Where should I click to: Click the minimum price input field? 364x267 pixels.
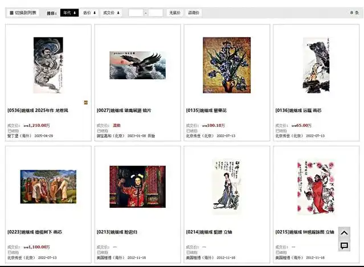(136, 13)
